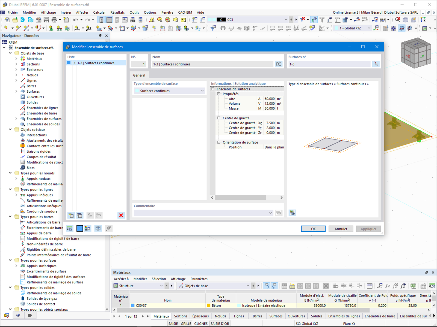The width and height of the screenshot is (437, 327).
Task: Open the Calculer menu
Action: click(x=99, y=13)
